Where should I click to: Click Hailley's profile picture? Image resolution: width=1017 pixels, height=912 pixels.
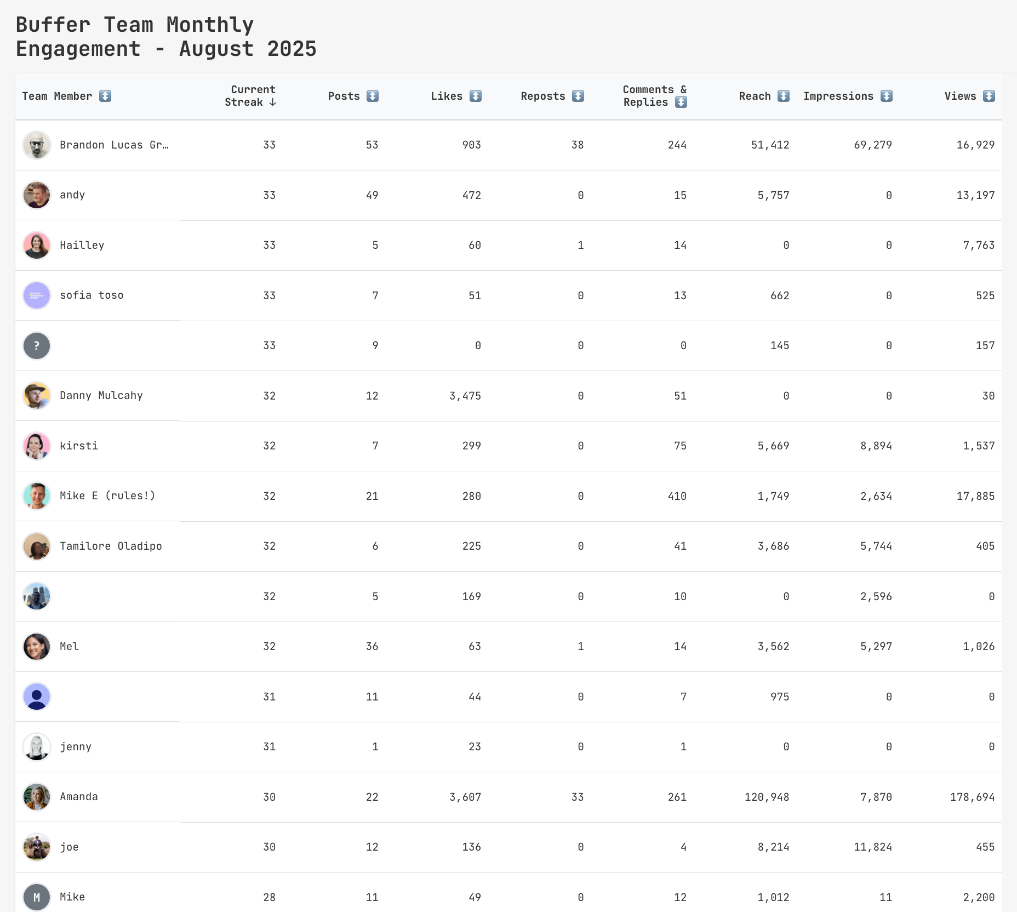[36, 245]
